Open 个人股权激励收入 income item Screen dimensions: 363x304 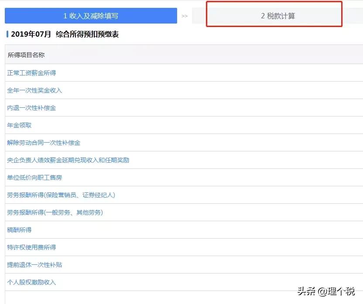(33, 282)
